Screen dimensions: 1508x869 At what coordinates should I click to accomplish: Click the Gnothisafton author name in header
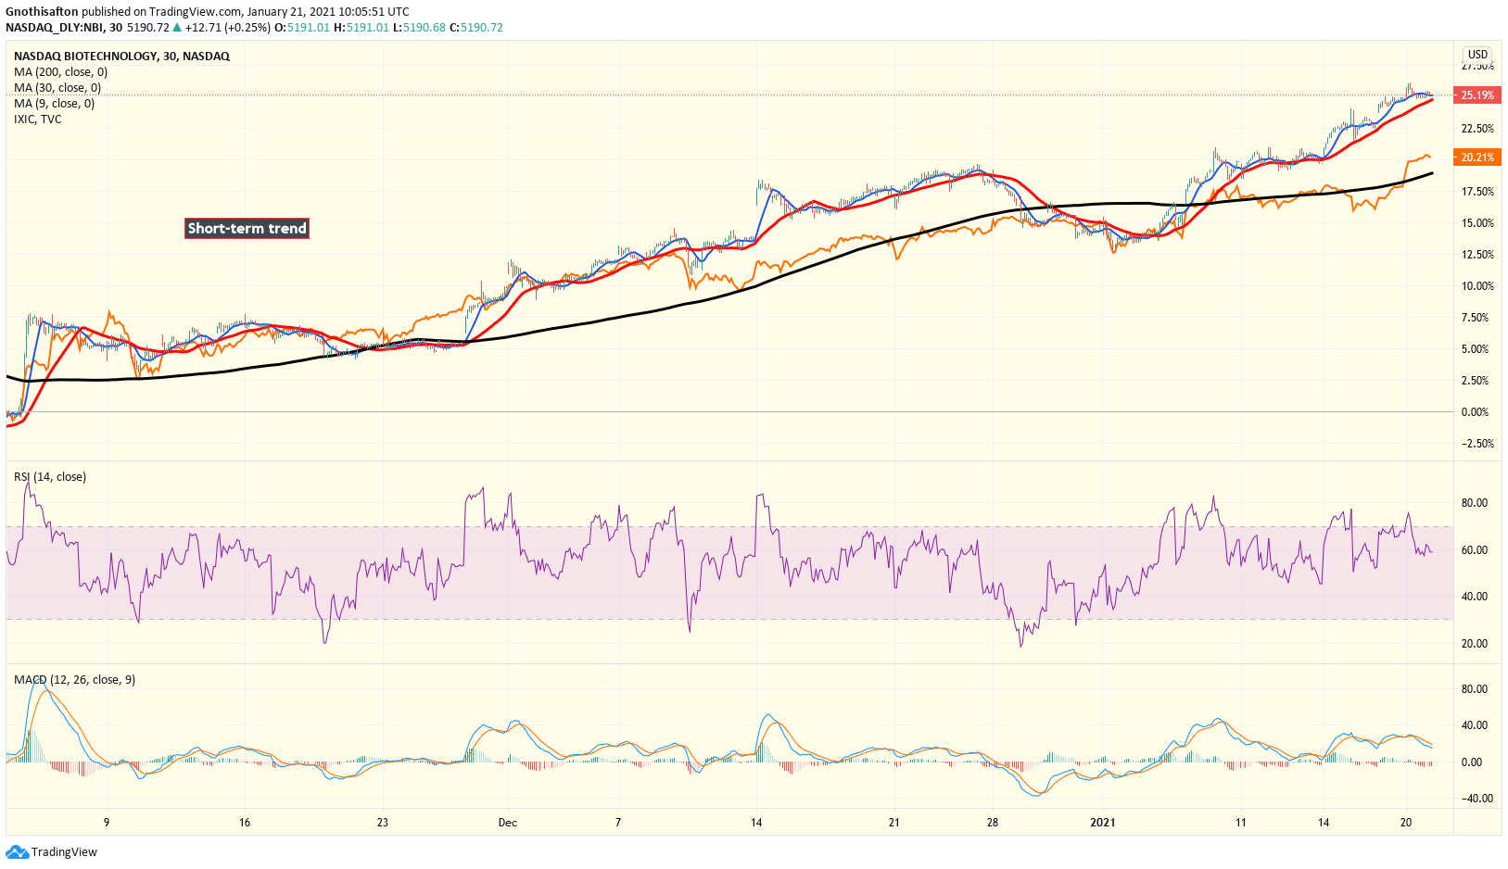42,12
